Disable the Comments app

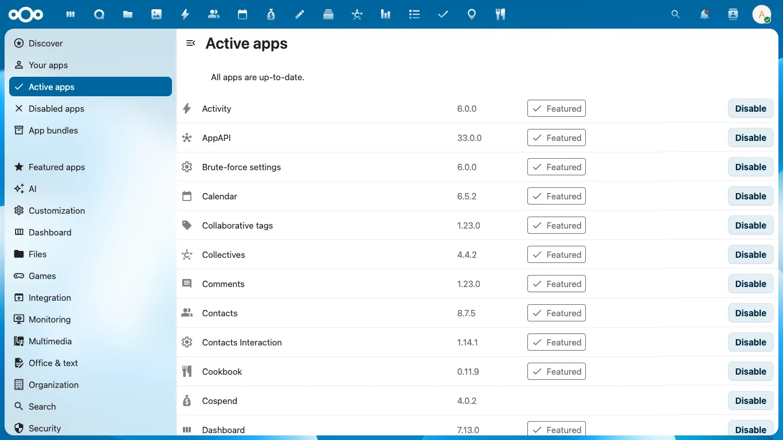[751, 284]
